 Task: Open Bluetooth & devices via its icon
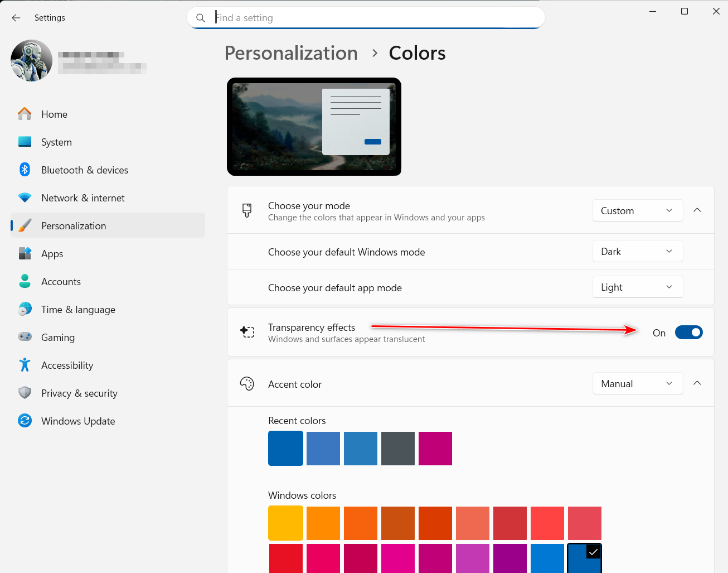pyautogui.click(x=25, y=170)
